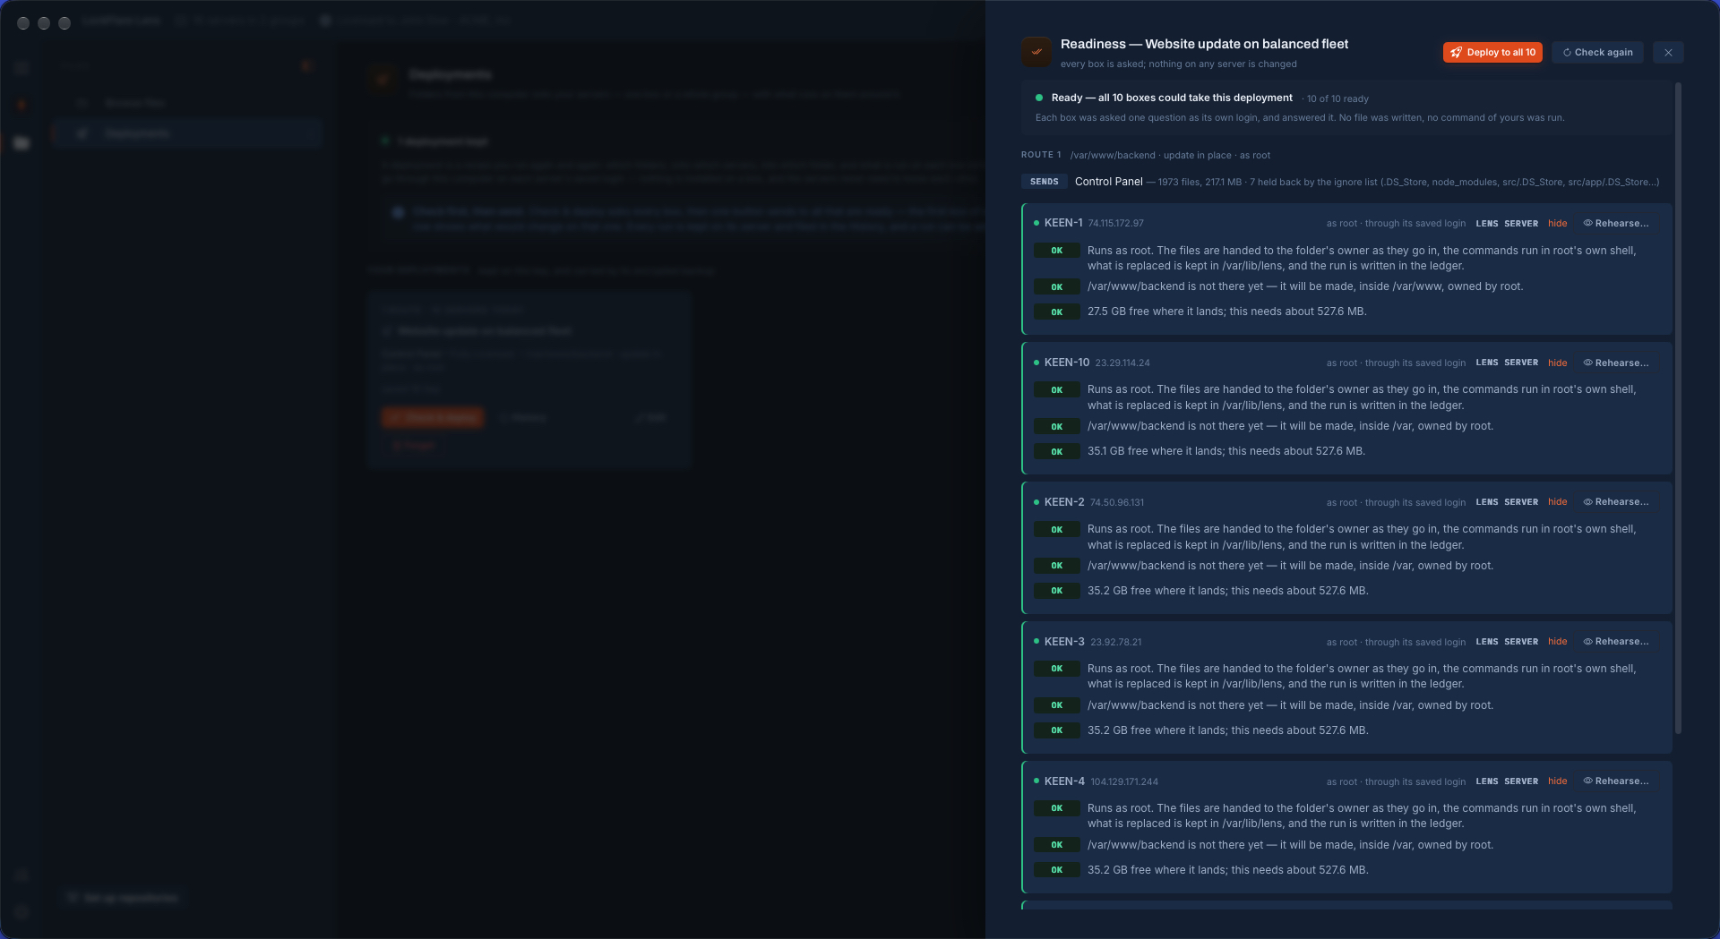This screenshot has height=939, width=1720.
Task: Click the IP address 23.92.78.21
Action: tap(1116, 643)
